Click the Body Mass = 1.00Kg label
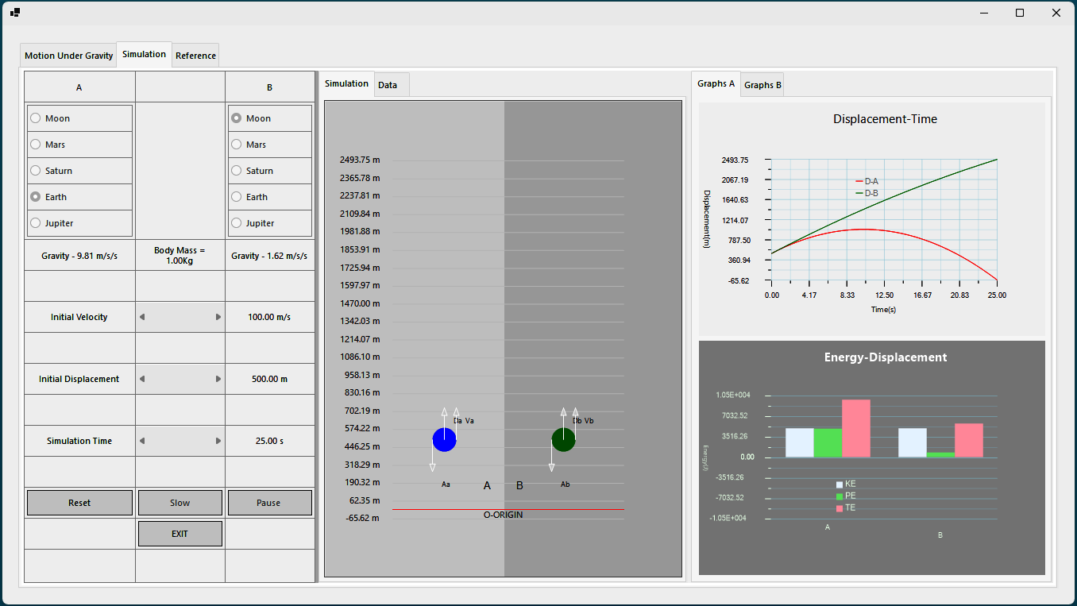1077x606 pixels. click(179, 256)
